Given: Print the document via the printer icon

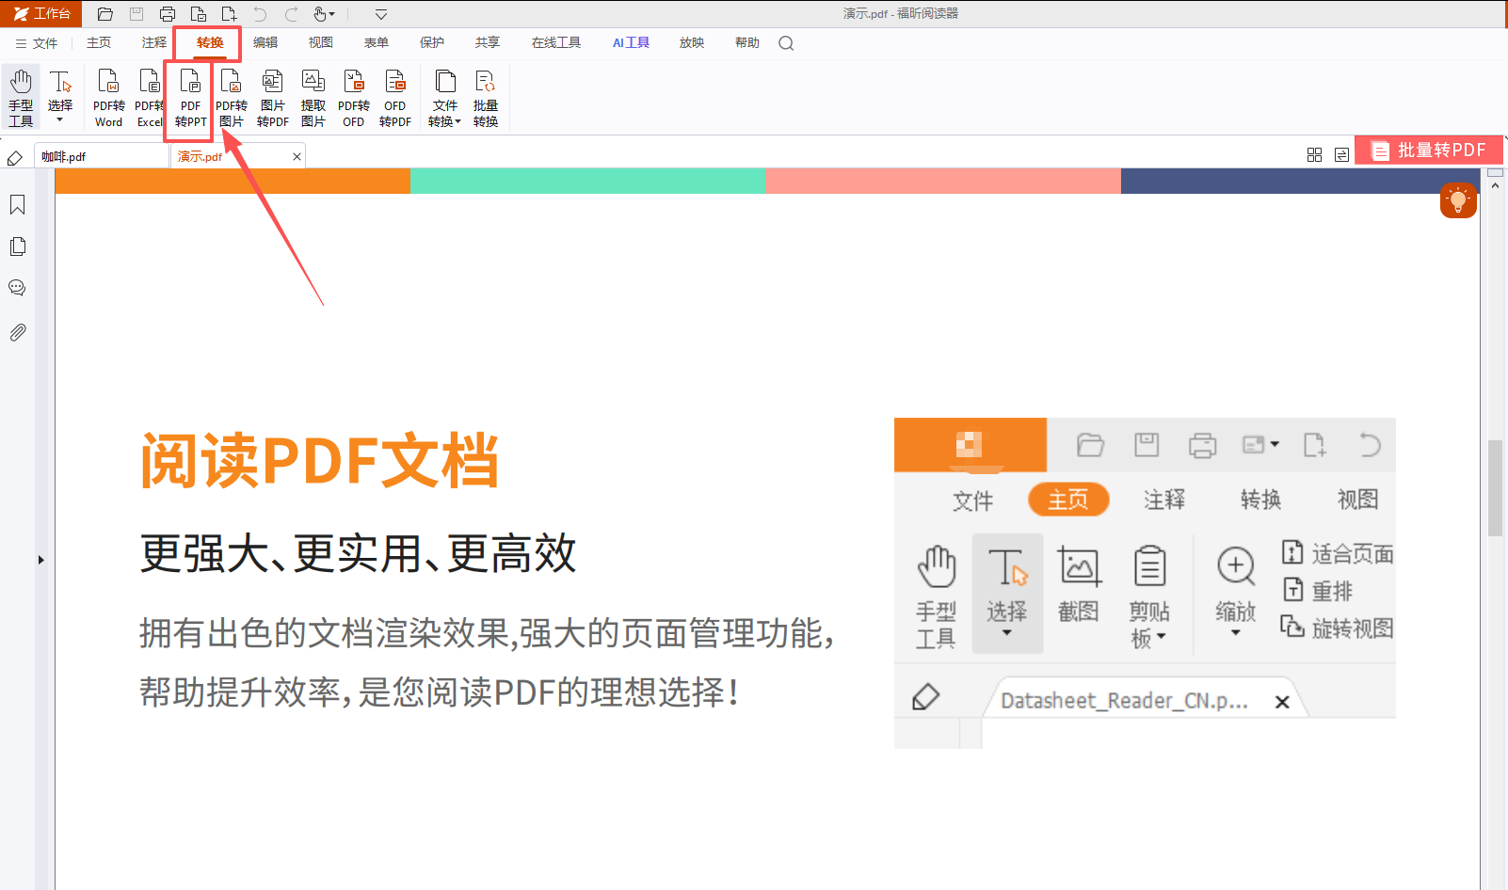Looking at the screenshot, I should coord(168,14).
